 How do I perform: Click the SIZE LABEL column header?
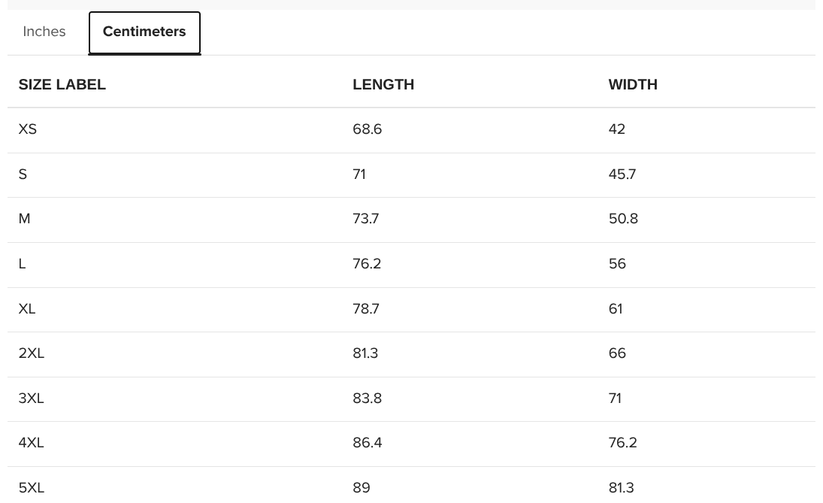62,84
